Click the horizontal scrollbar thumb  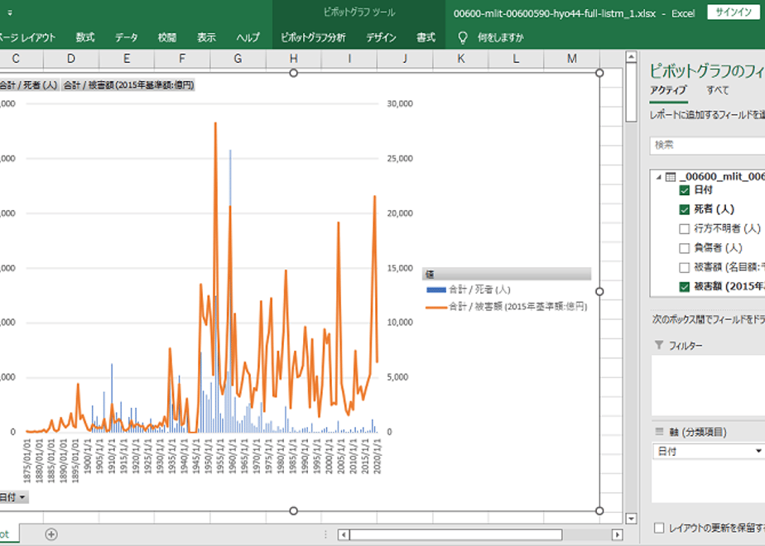455,534
